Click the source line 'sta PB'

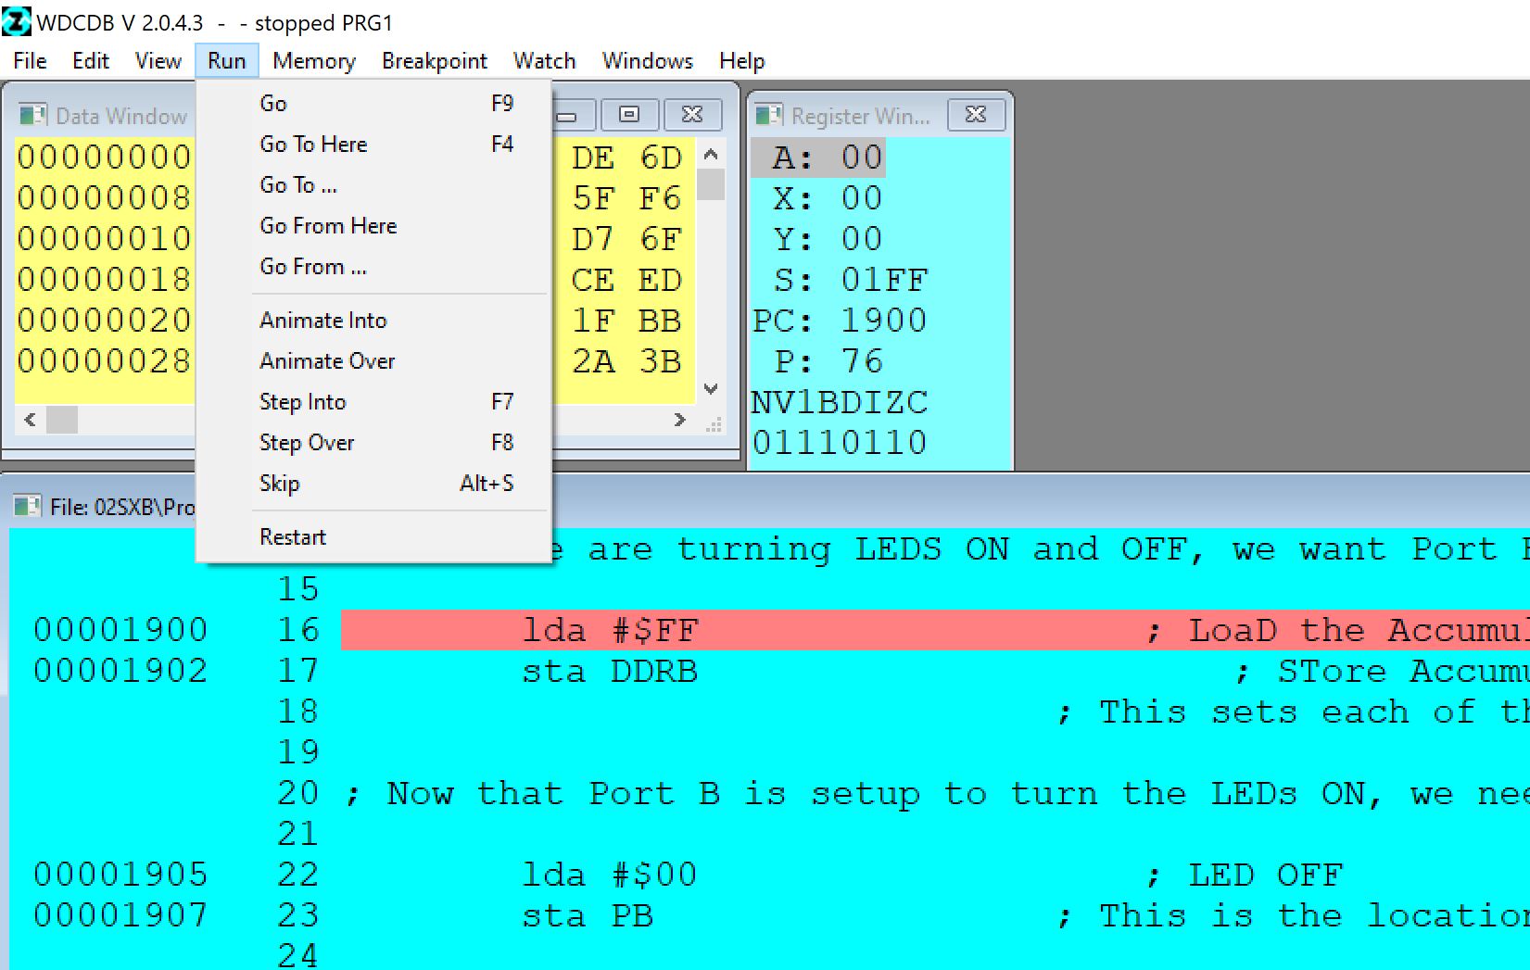pos(588,915)
